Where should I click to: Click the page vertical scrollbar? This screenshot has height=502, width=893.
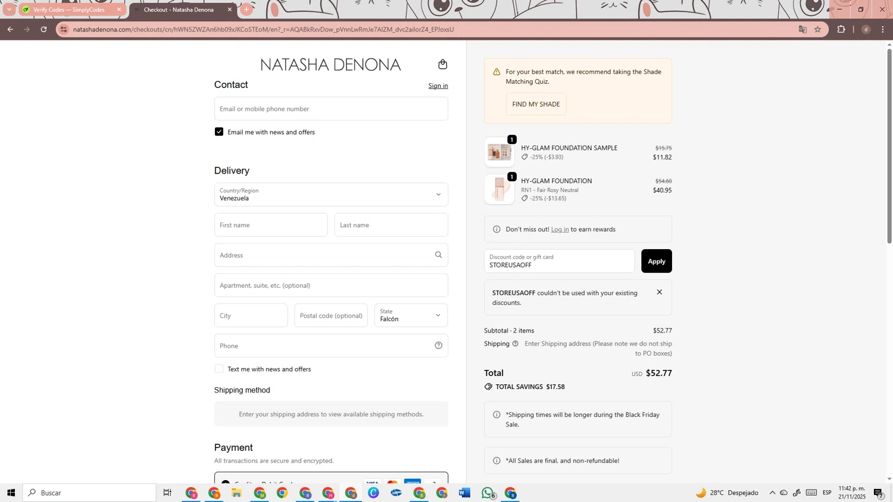(x=889, y=146)
